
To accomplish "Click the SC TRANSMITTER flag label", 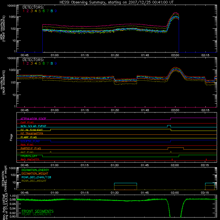I will (x=32, y=134).
